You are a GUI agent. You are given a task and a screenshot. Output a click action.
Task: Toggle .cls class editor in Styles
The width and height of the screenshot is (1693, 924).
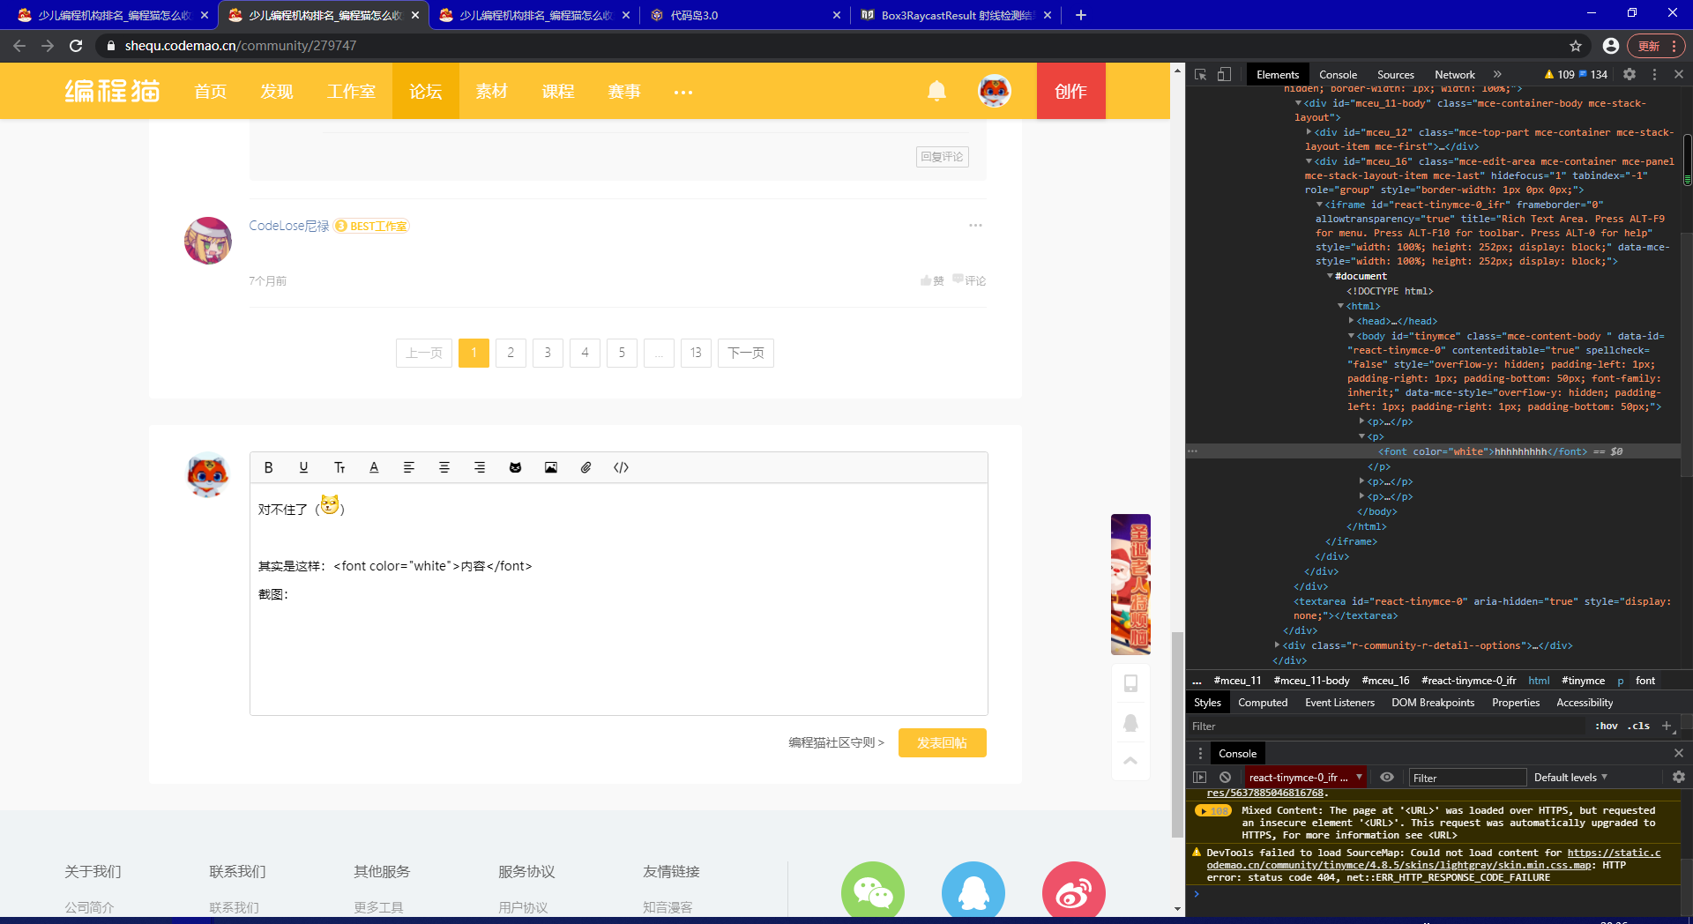coord(1639,726)
